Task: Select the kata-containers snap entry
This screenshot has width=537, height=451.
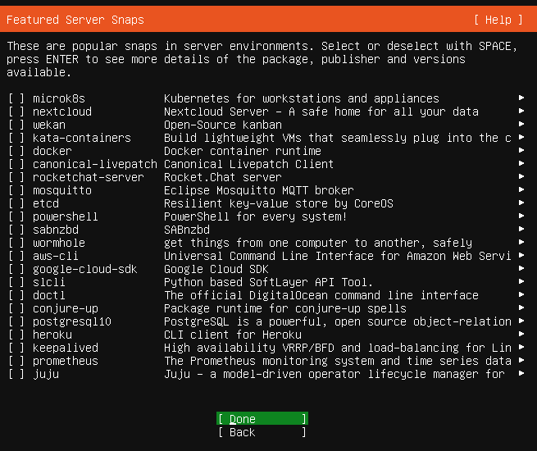Action: 81,138
